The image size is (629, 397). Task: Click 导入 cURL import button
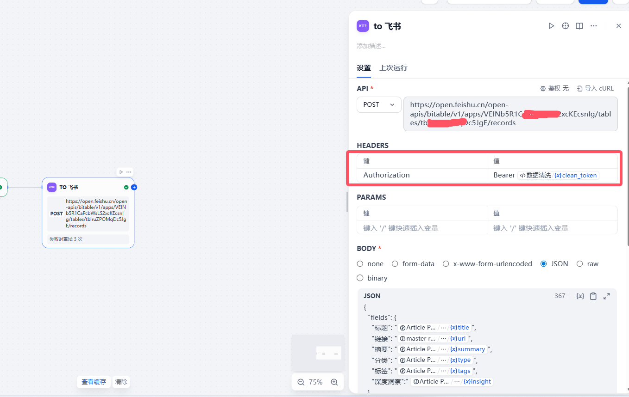[x=595, y=88]
